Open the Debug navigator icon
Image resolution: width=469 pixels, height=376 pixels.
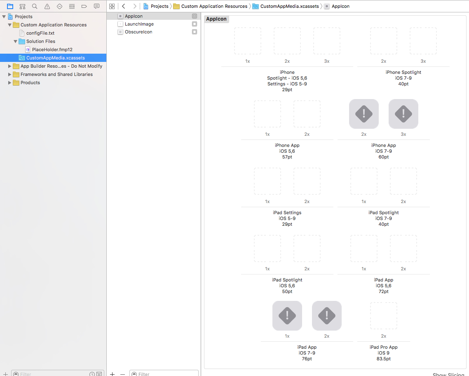click(72, 6)
